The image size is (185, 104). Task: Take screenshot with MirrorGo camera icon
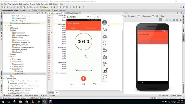[x=105, y=29]
